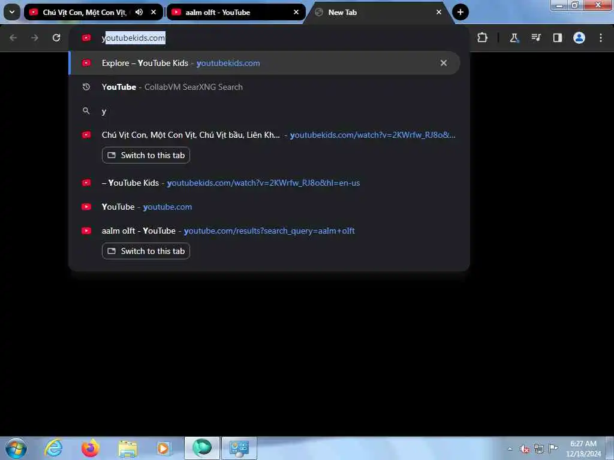614x460 pixels.
Task: Select the YouTube - youtube.com suggestion
Action: [x=264, y=207]
